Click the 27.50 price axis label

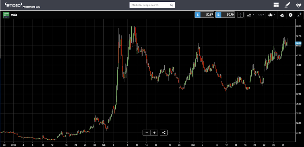[299, 133]
